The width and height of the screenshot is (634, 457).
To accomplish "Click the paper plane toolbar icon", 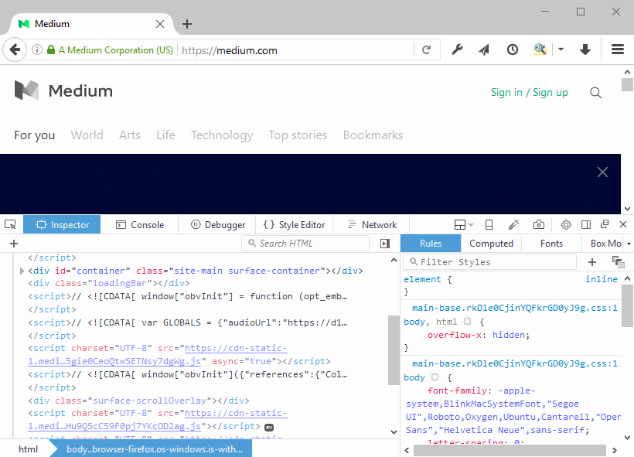I will (484, 50).
